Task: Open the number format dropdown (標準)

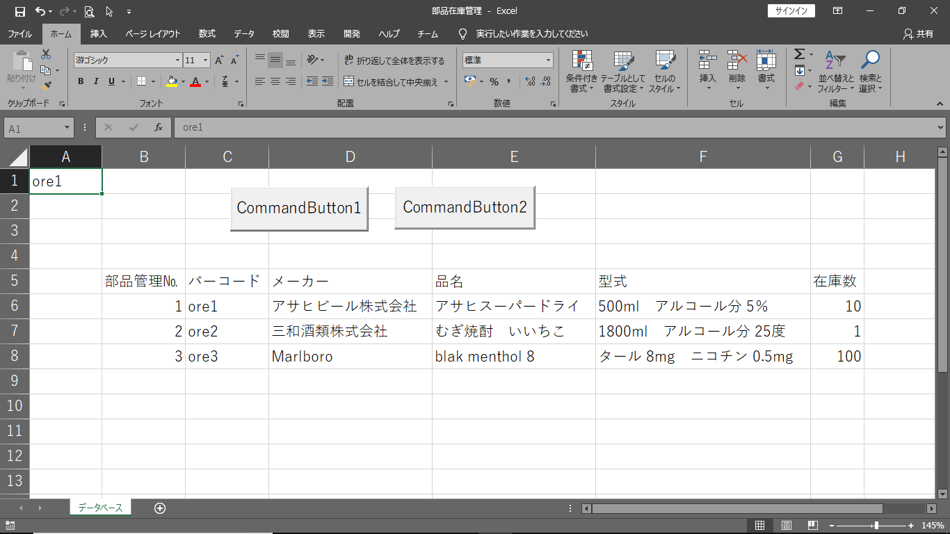Action: (548, 60)
